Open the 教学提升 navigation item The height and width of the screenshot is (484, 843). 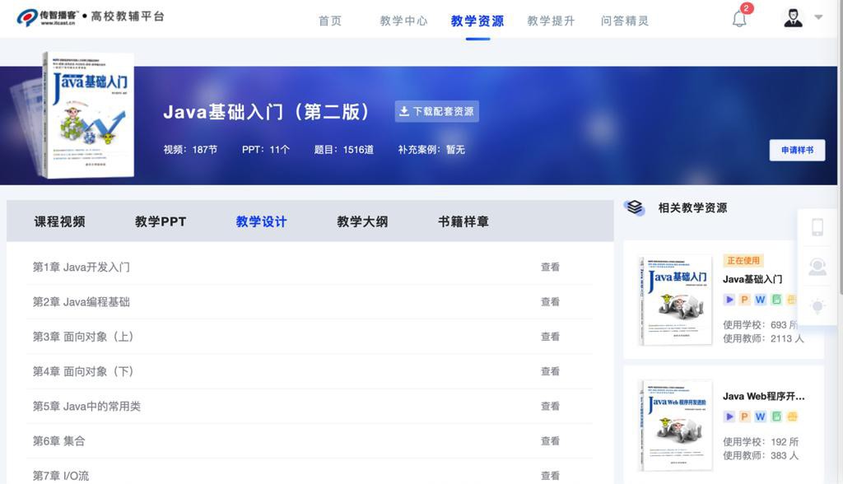[x=551, y=21]
